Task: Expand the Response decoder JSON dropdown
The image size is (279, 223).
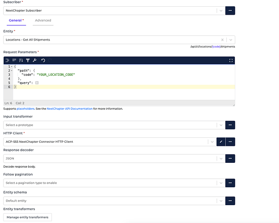Action: pyautogui.click(x=221, y=158)
